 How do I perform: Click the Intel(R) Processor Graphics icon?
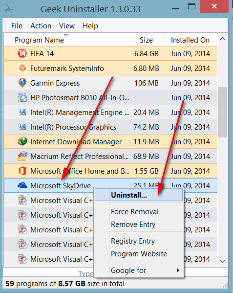tap(22, 127)
